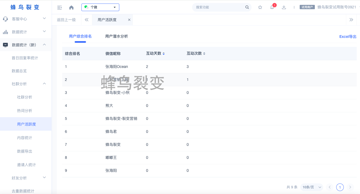360x194 pixels.
Task: Sort by 互动次数 column arrows
Action: pos(204,54)
